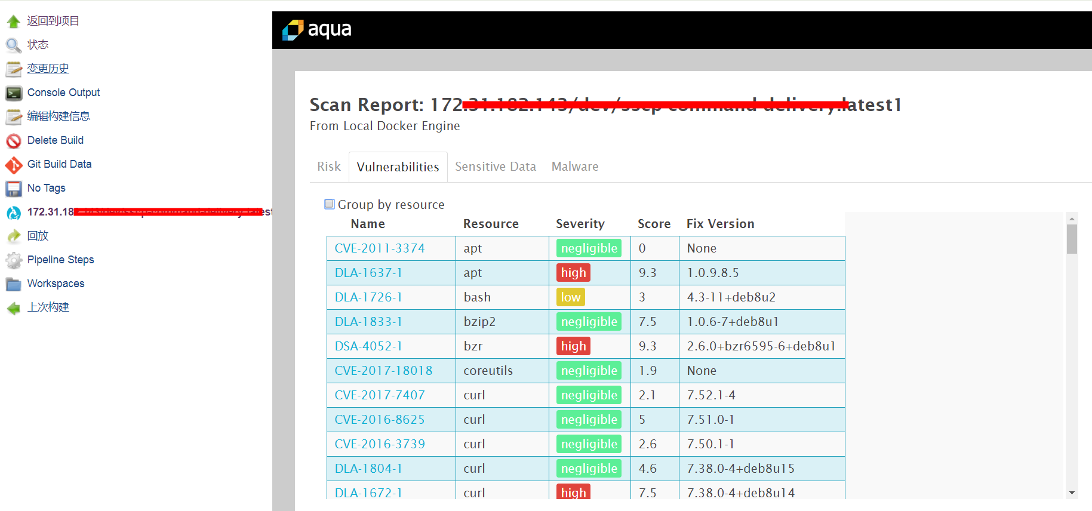Open vulnerability CVE-2017-7407
Viewport: 1092px width, 511px height.
380,395
